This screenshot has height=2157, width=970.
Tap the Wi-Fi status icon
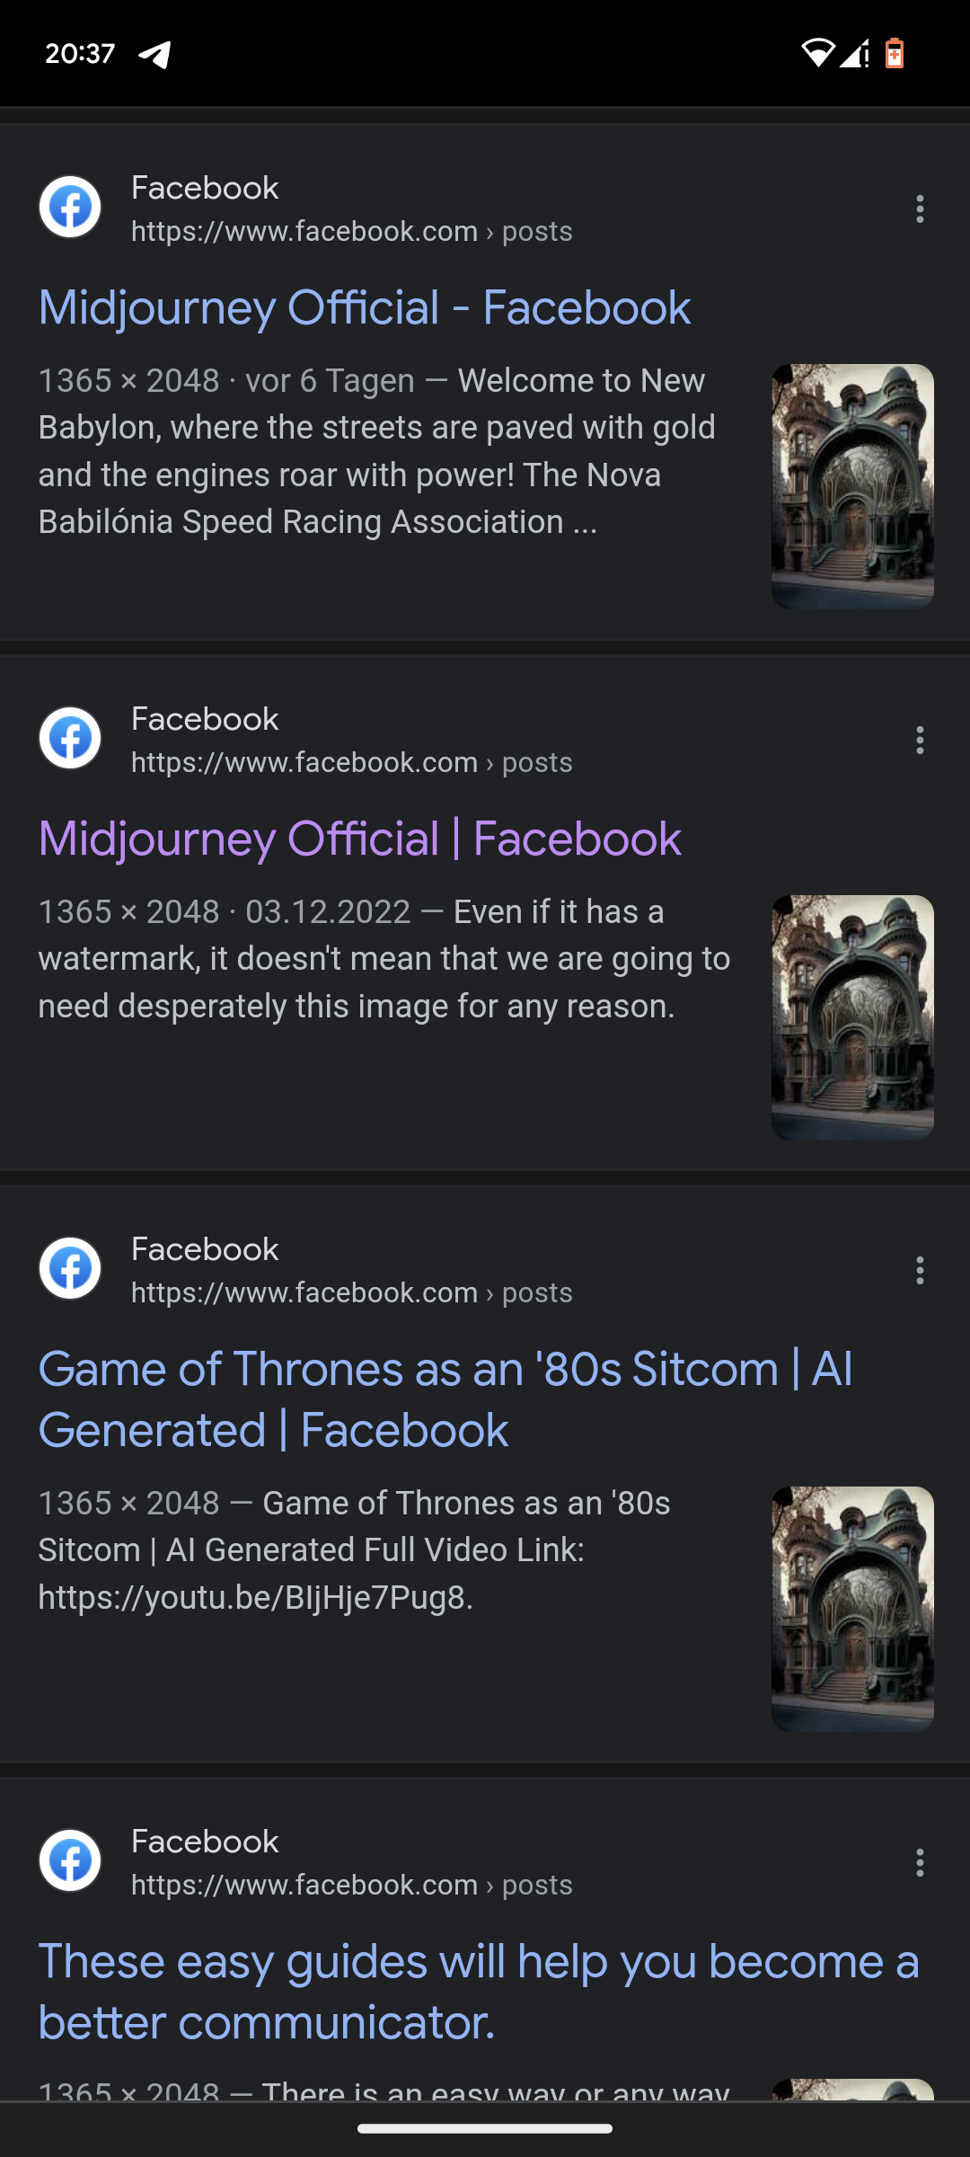(816, 53)
